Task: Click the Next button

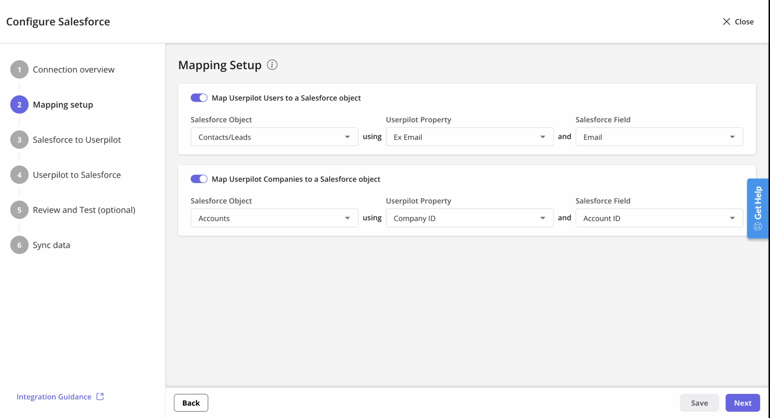Action: coord(743,403)
